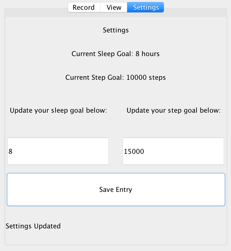The height and width of the screenshot is (251, 231).
Task: Click the Settings Updated status message
Action: coord(33,226)
